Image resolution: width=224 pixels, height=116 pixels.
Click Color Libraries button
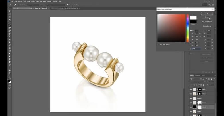(x=207, y=26)
